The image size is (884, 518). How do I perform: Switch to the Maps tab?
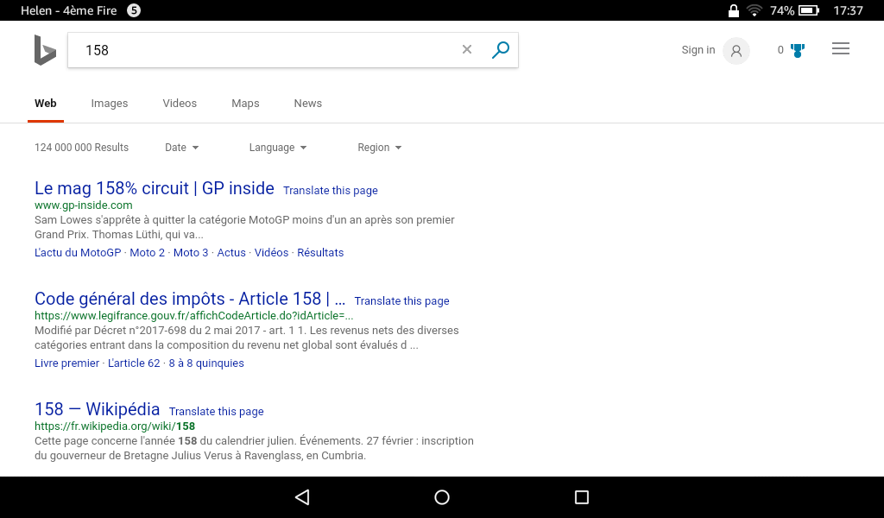click(x=245, y=103)
